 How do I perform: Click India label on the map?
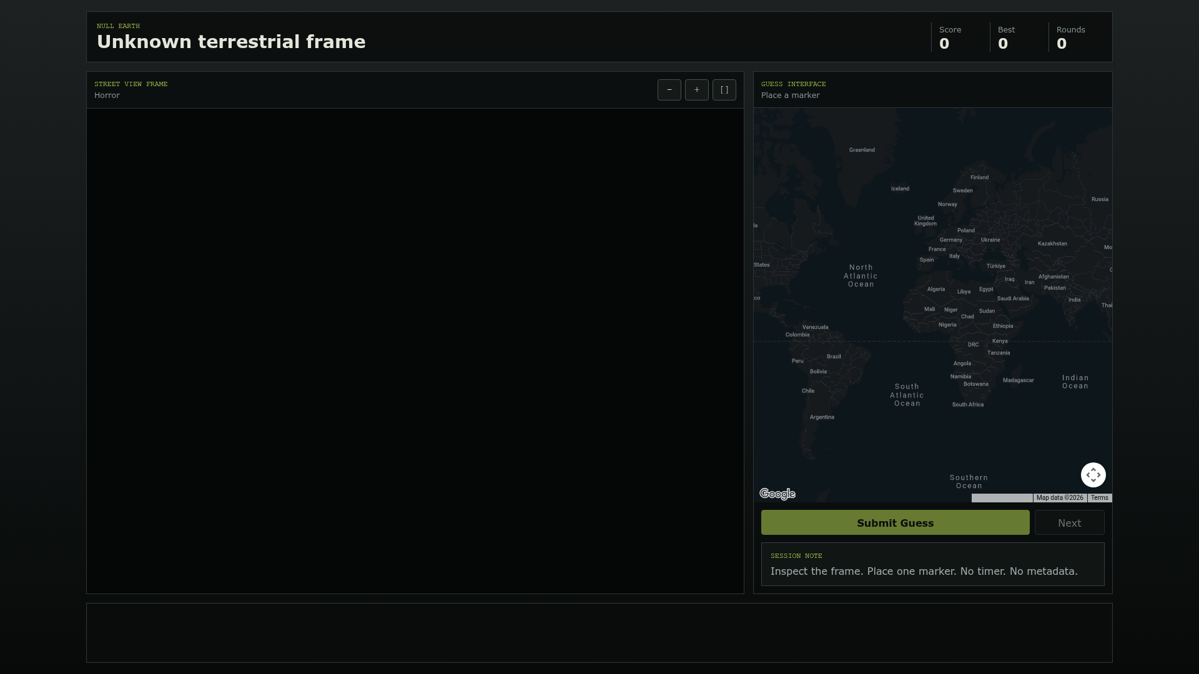tap(1074, 300)
